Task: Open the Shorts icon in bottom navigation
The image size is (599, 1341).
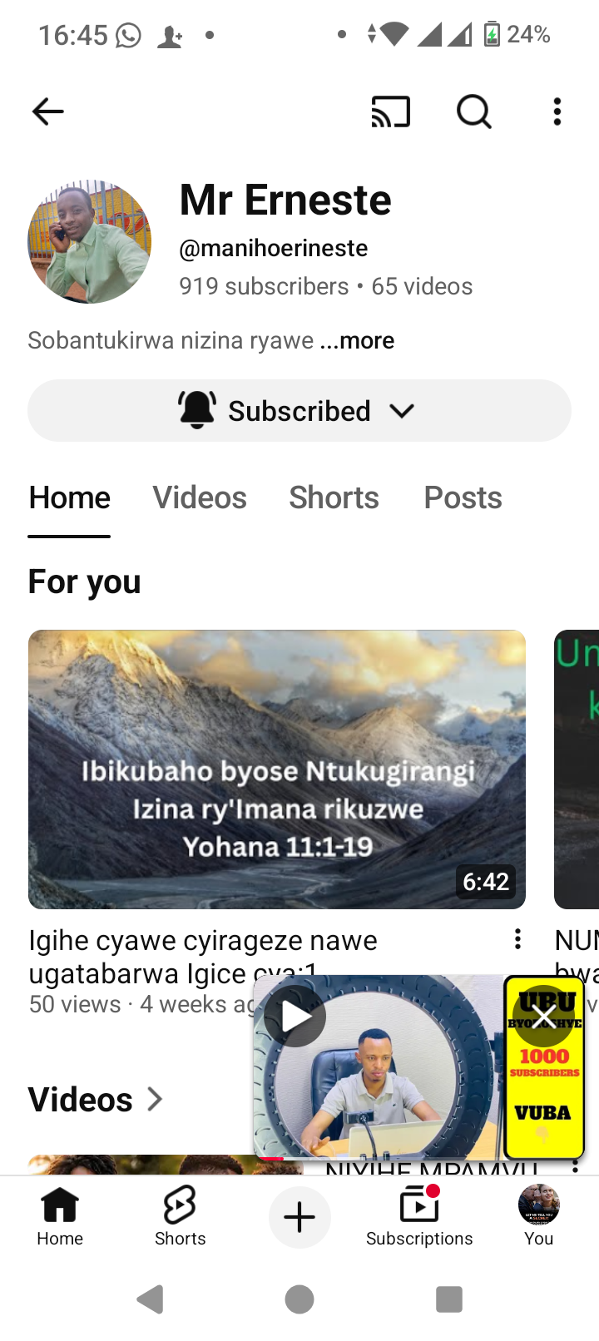Action: (180, 1216)
